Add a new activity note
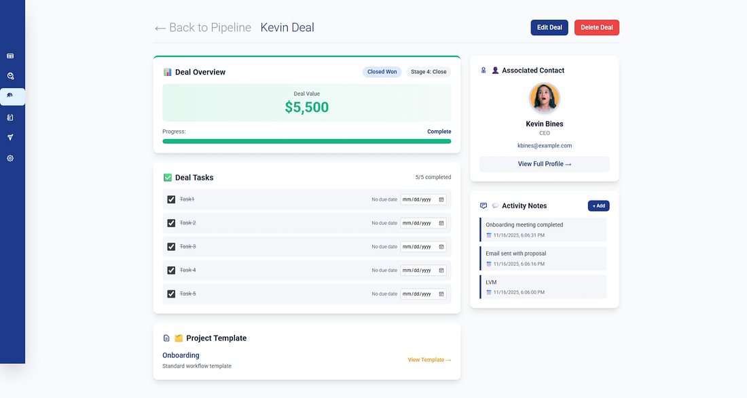The height and width of the screenshot is (398, 747). pos(598,206)
